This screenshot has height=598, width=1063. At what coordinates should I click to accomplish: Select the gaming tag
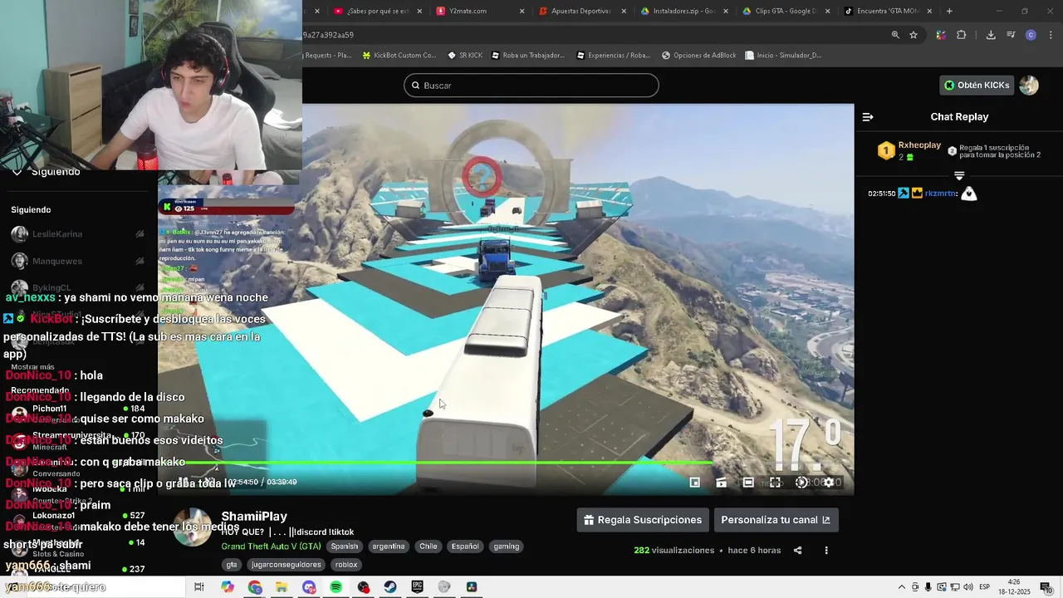tap(506, 547)
